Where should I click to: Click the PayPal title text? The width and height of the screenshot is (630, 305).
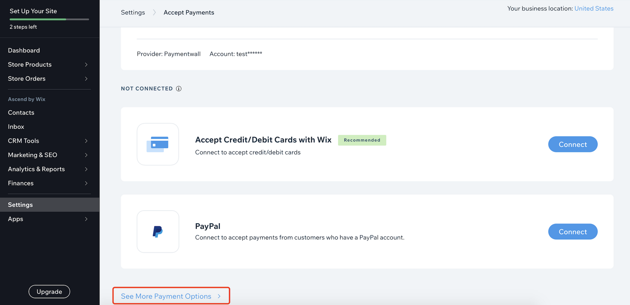[x=208, y=226]
